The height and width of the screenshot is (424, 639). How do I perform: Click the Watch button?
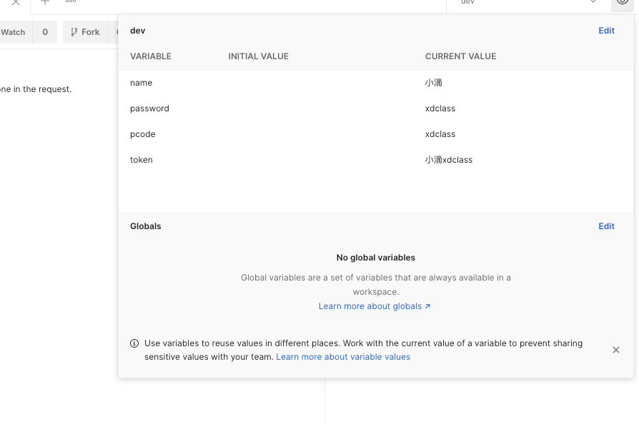tap(13, 32)
